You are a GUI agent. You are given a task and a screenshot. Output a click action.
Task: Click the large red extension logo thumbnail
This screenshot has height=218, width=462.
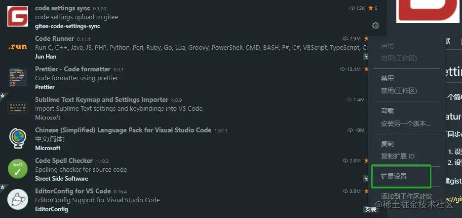(427, 11)
